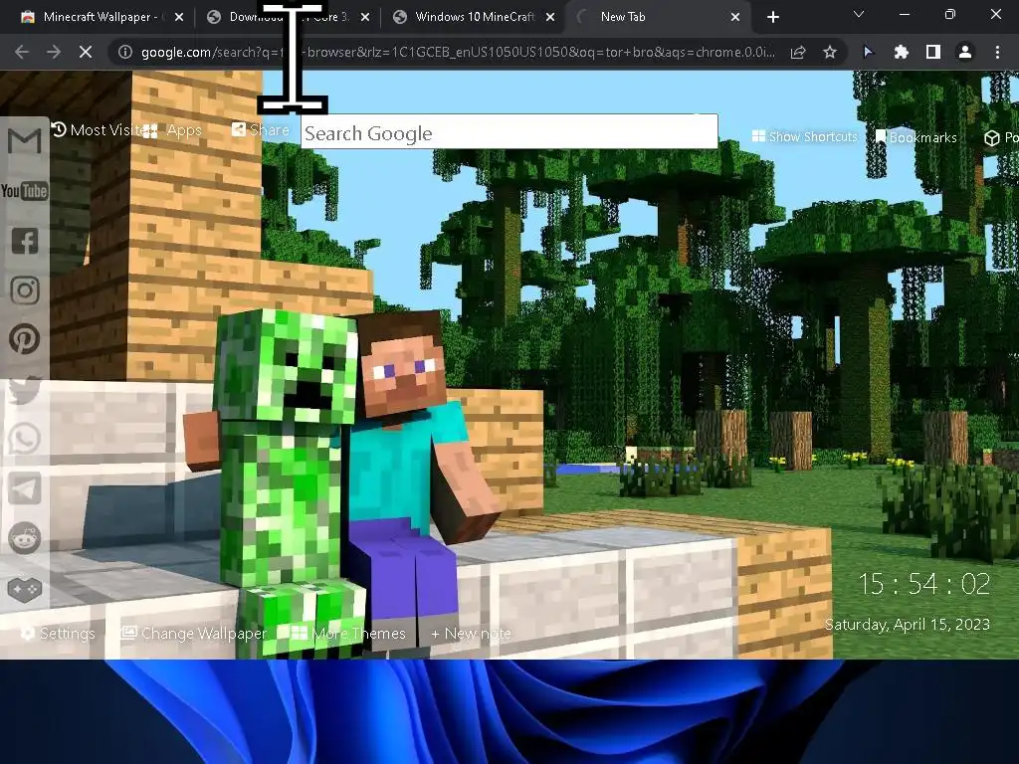Stop loading the page with the X button
This screenshot has height=764, width=1019.
click(x=86, y=52)
